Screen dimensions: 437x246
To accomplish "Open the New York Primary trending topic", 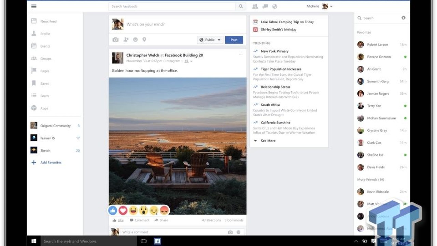I will [x=275, y=51].
